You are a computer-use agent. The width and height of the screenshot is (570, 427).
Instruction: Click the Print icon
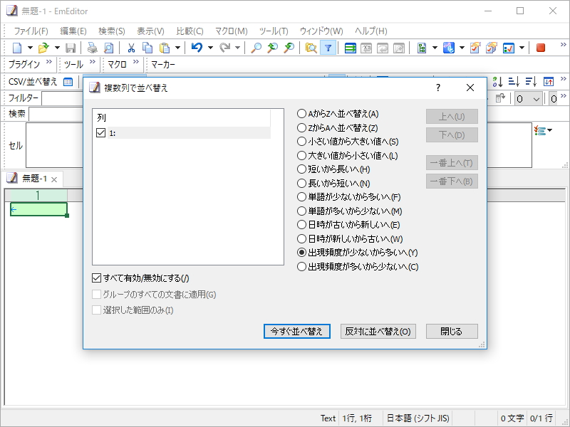[x=92, y=48]
